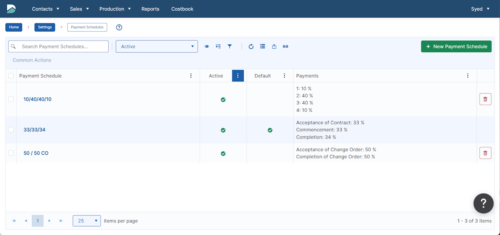This screenshot has width=500, height=235.
Task: Refresh the payment schedules list
Action: point(251,46)
